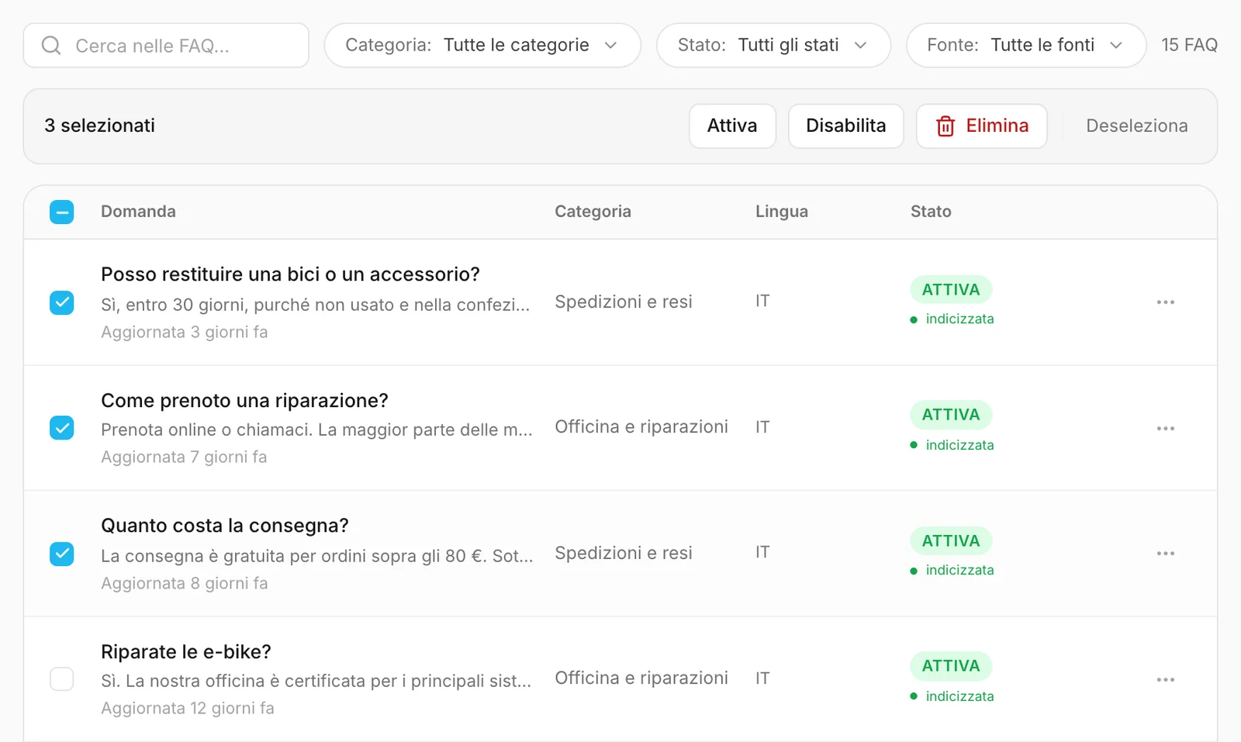Image resolution: width=1241 pixels, height=742 pixels.
Task: Open question 'Come prenoto una riparazione?'
Action: [x=244, y=400]
